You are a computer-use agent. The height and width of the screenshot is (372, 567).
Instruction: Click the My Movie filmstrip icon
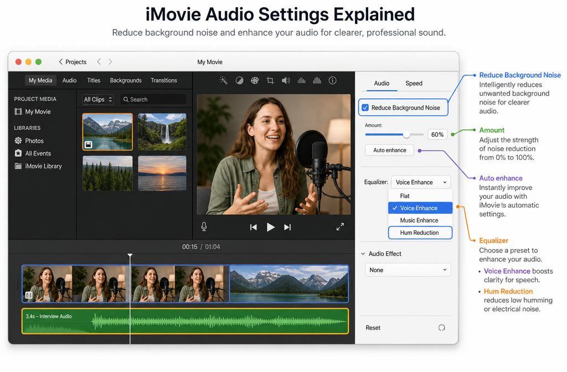[x=18, y=112]
